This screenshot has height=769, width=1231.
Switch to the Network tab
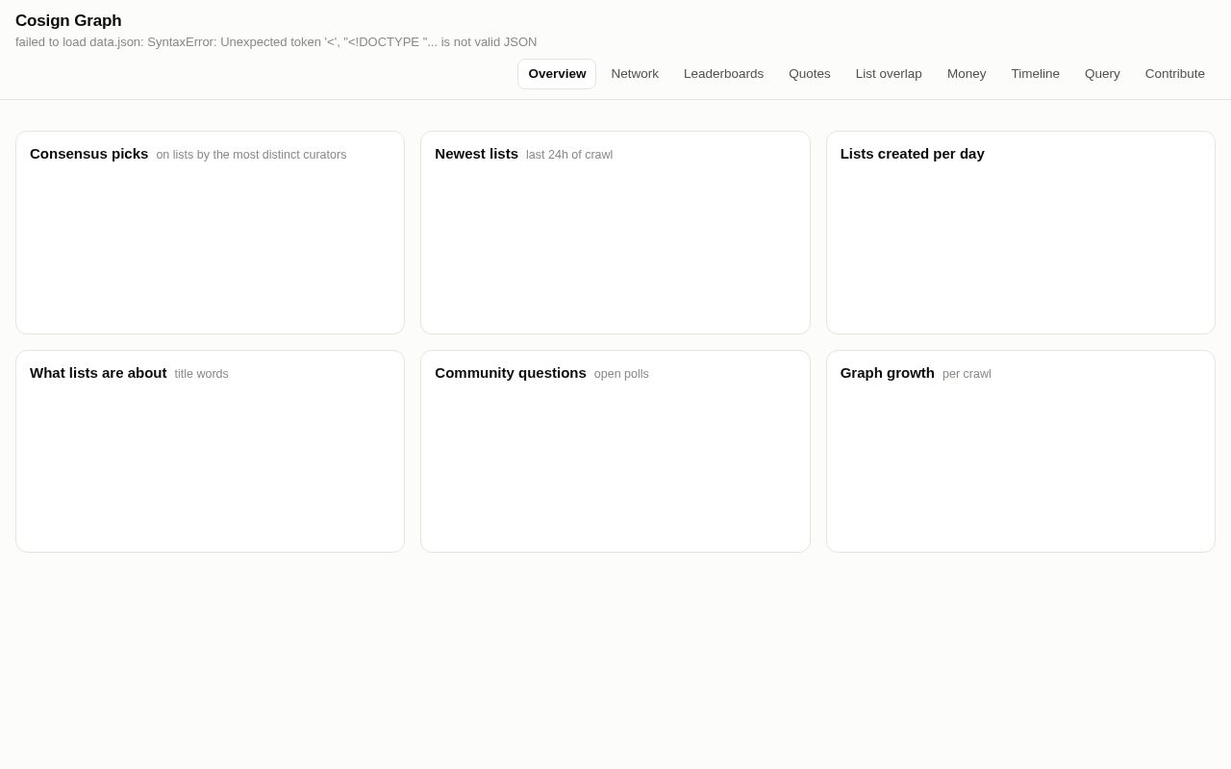click(x=635, y=74)
